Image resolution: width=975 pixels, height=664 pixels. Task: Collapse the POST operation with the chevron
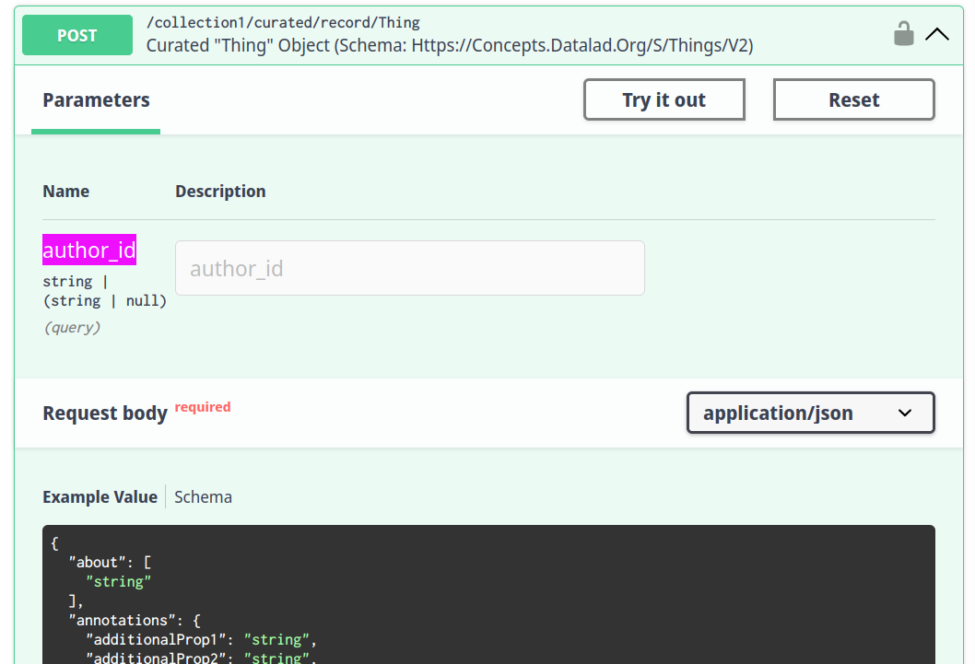(x=937, y=34)
